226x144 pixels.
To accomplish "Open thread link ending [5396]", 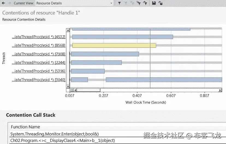I will [39, 71].
